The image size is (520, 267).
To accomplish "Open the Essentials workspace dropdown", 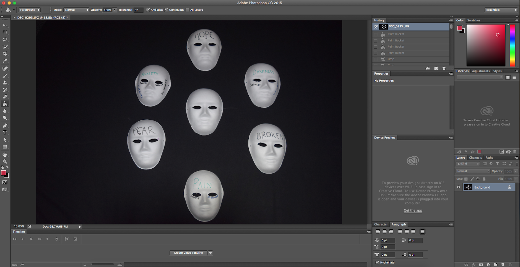I will point(501,10).
